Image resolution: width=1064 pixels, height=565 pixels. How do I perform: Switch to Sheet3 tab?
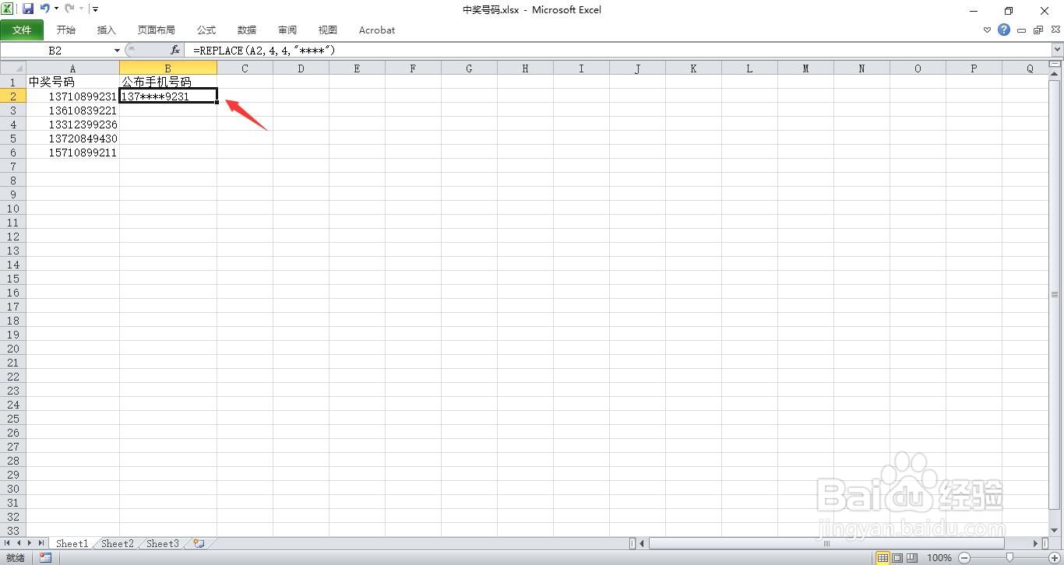click(162, 543)
